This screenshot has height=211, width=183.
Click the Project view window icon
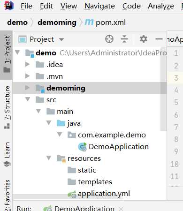[x=23, y=39]
